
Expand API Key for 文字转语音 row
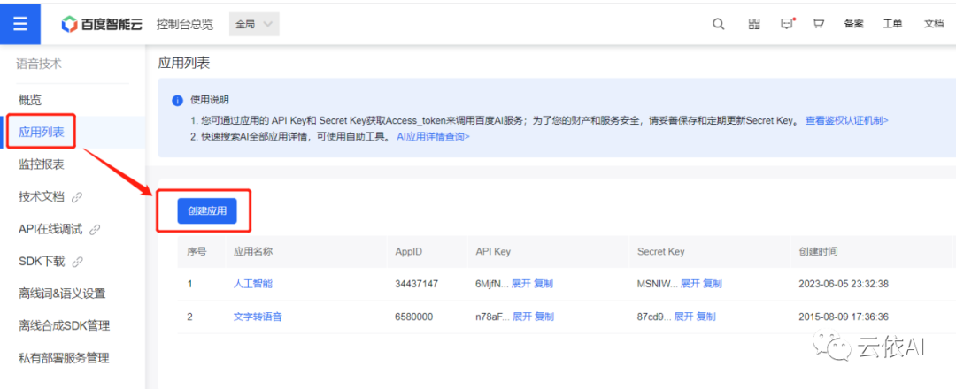[522, 317]
